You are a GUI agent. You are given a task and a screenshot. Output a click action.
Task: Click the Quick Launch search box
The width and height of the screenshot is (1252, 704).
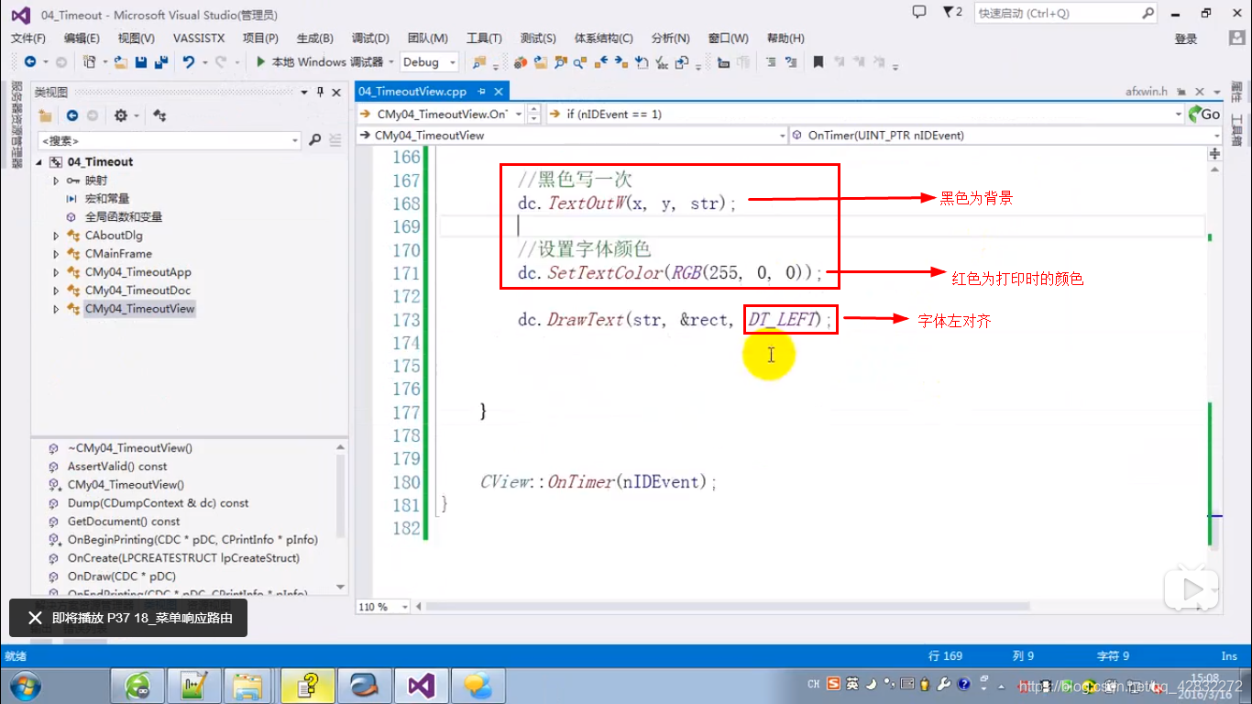coord(1065,13)
